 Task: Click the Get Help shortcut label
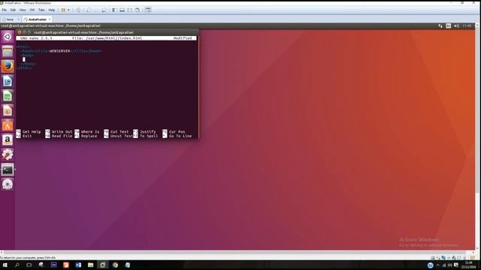(32, 132)
